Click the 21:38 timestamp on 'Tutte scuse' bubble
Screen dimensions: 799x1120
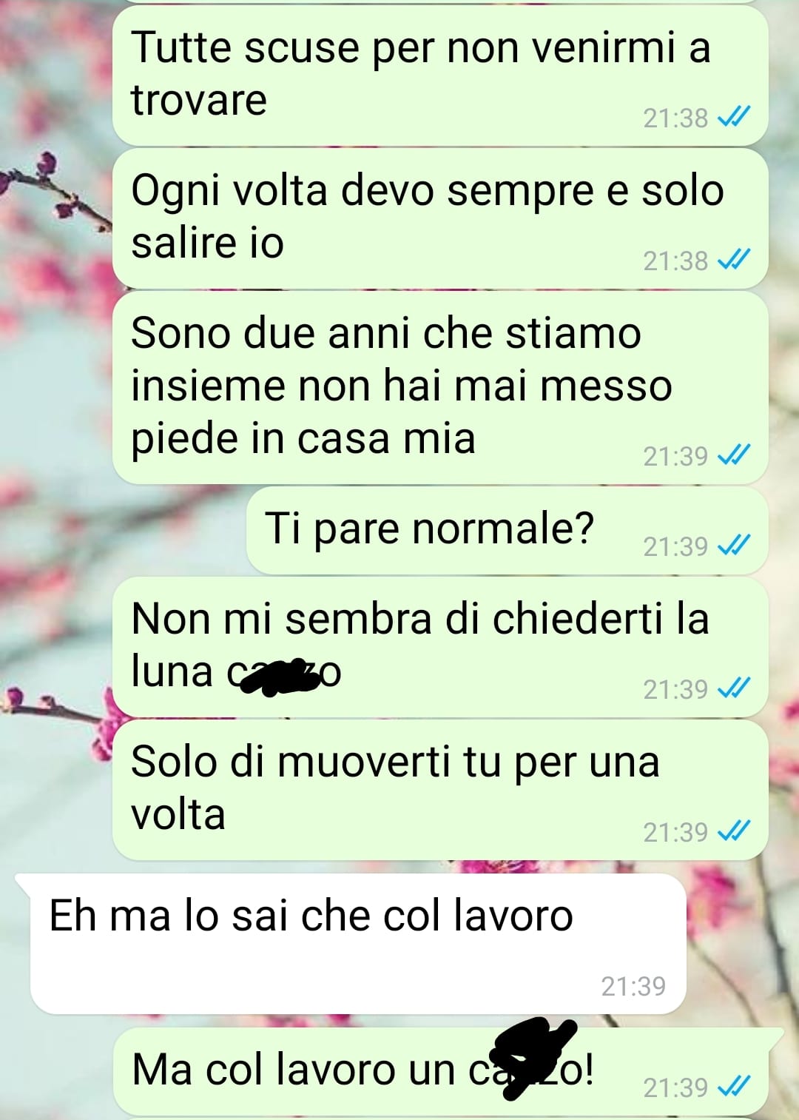coord(675,118)
